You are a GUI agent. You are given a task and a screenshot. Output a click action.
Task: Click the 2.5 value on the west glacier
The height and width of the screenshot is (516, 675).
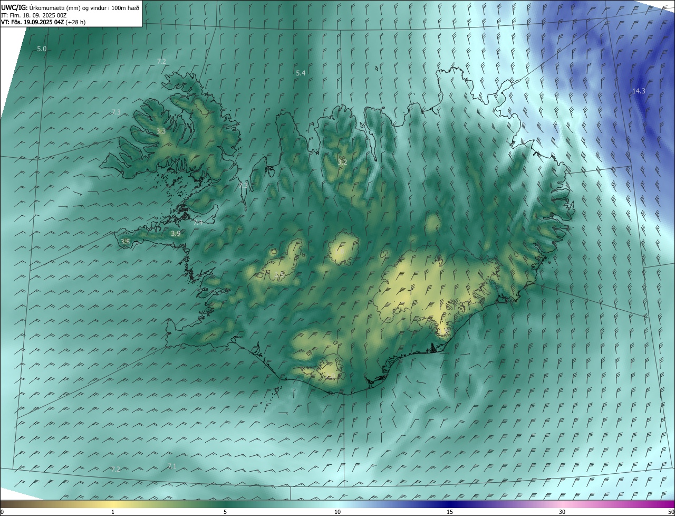point(279,274)
